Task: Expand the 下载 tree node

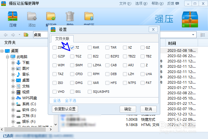Action: pos(13,63)
